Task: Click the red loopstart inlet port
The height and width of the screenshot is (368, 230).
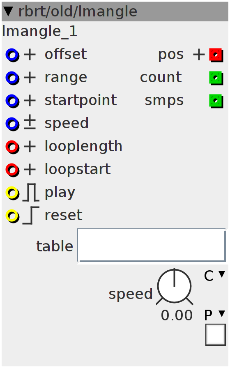Action: [12, 170]
